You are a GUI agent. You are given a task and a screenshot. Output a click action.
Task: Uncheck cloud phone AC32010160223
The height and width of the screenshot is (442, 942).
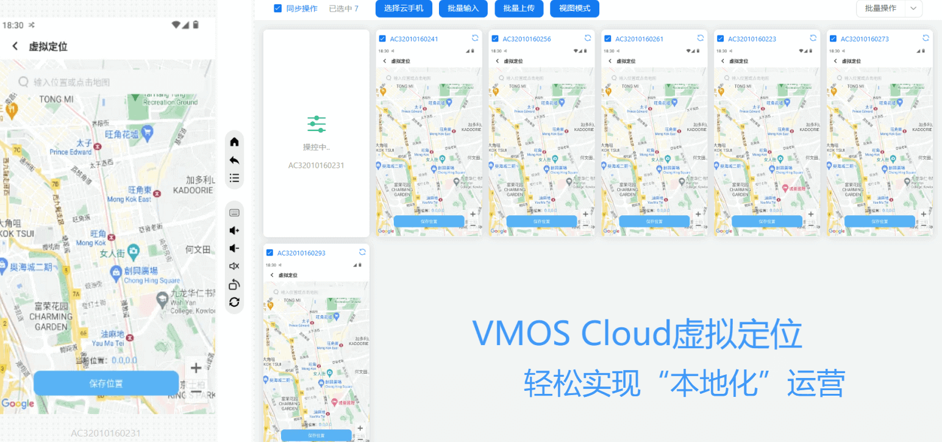[720, 38]
